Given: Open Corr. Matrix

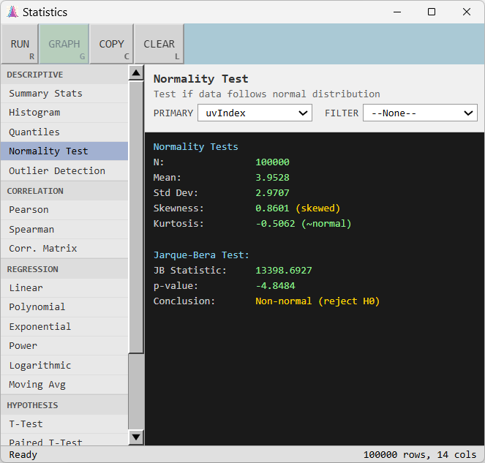Looking at the screenshot, I should [x=43, y=249].
